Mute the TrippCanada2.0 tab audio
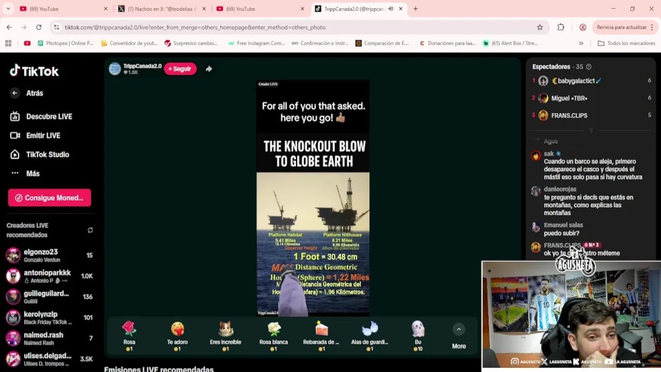661x372 pixels. point(390,9)
